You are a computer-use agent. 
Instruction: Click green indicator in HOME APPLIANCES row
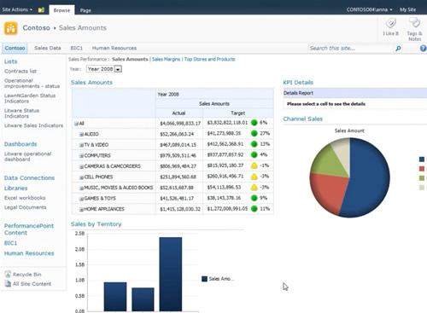coord(254,209)
